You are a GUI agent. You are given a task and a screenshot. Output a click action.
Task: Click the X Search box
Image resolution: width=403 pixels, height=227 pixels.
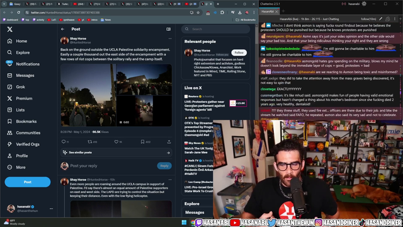[215, 29]
